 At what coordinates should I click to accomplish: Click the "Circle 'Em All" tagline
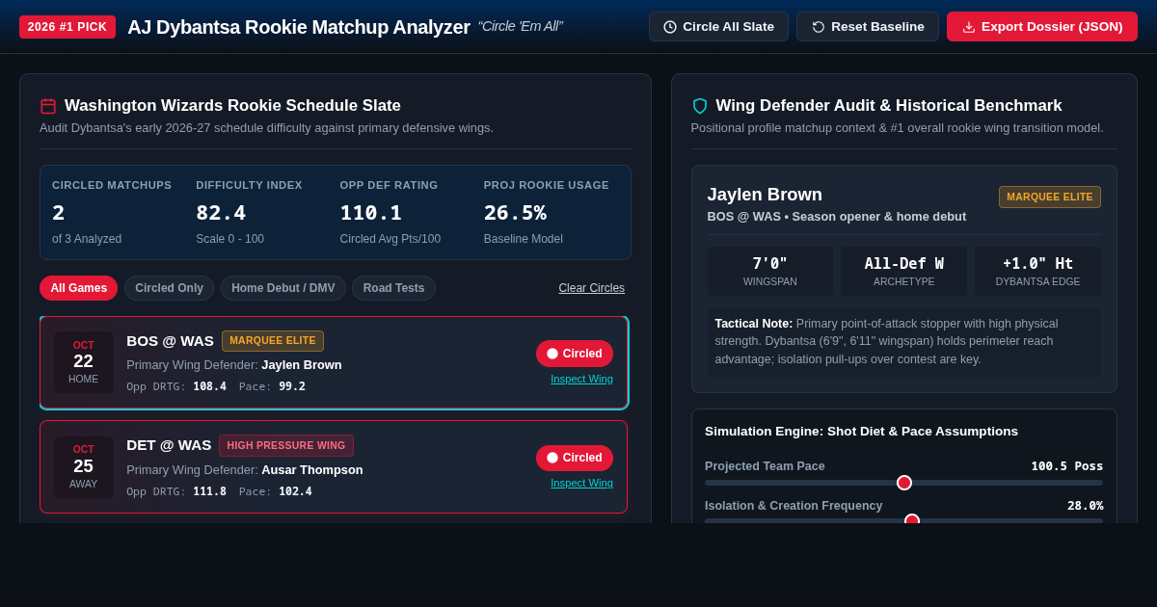521,27
